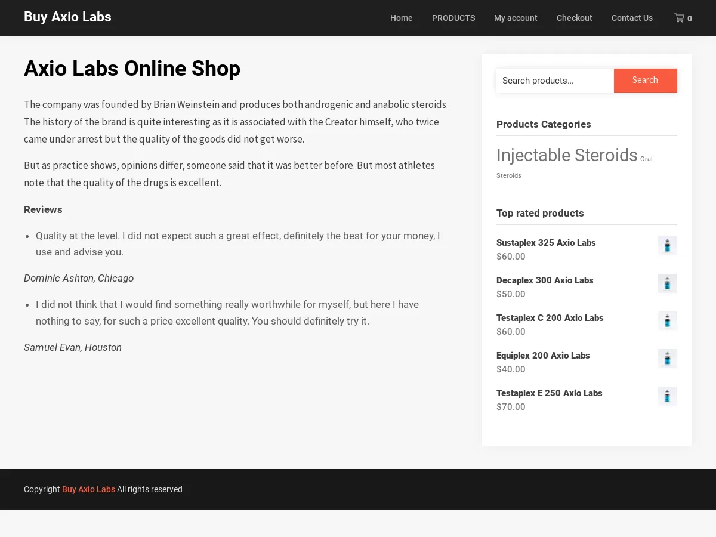Open My account page
Screen dimensions: 716x537
[x=516, y=18]
